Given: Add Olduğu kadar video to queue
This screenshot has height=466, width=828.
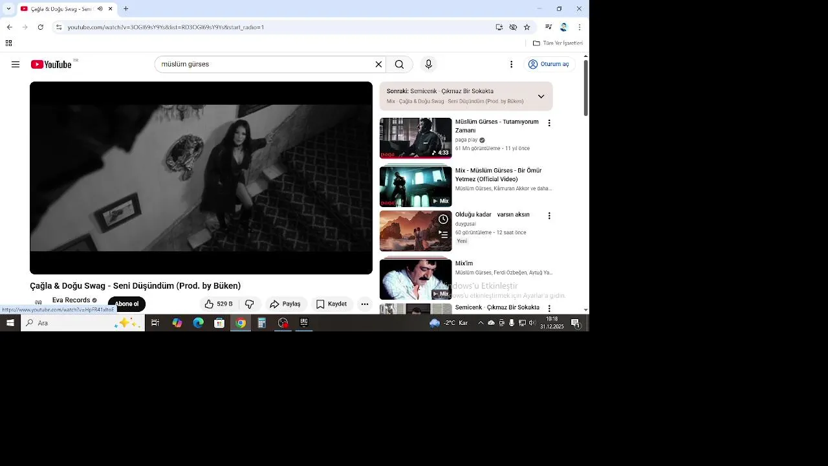Looking at the screenshot, I should (x=443, y=234).
